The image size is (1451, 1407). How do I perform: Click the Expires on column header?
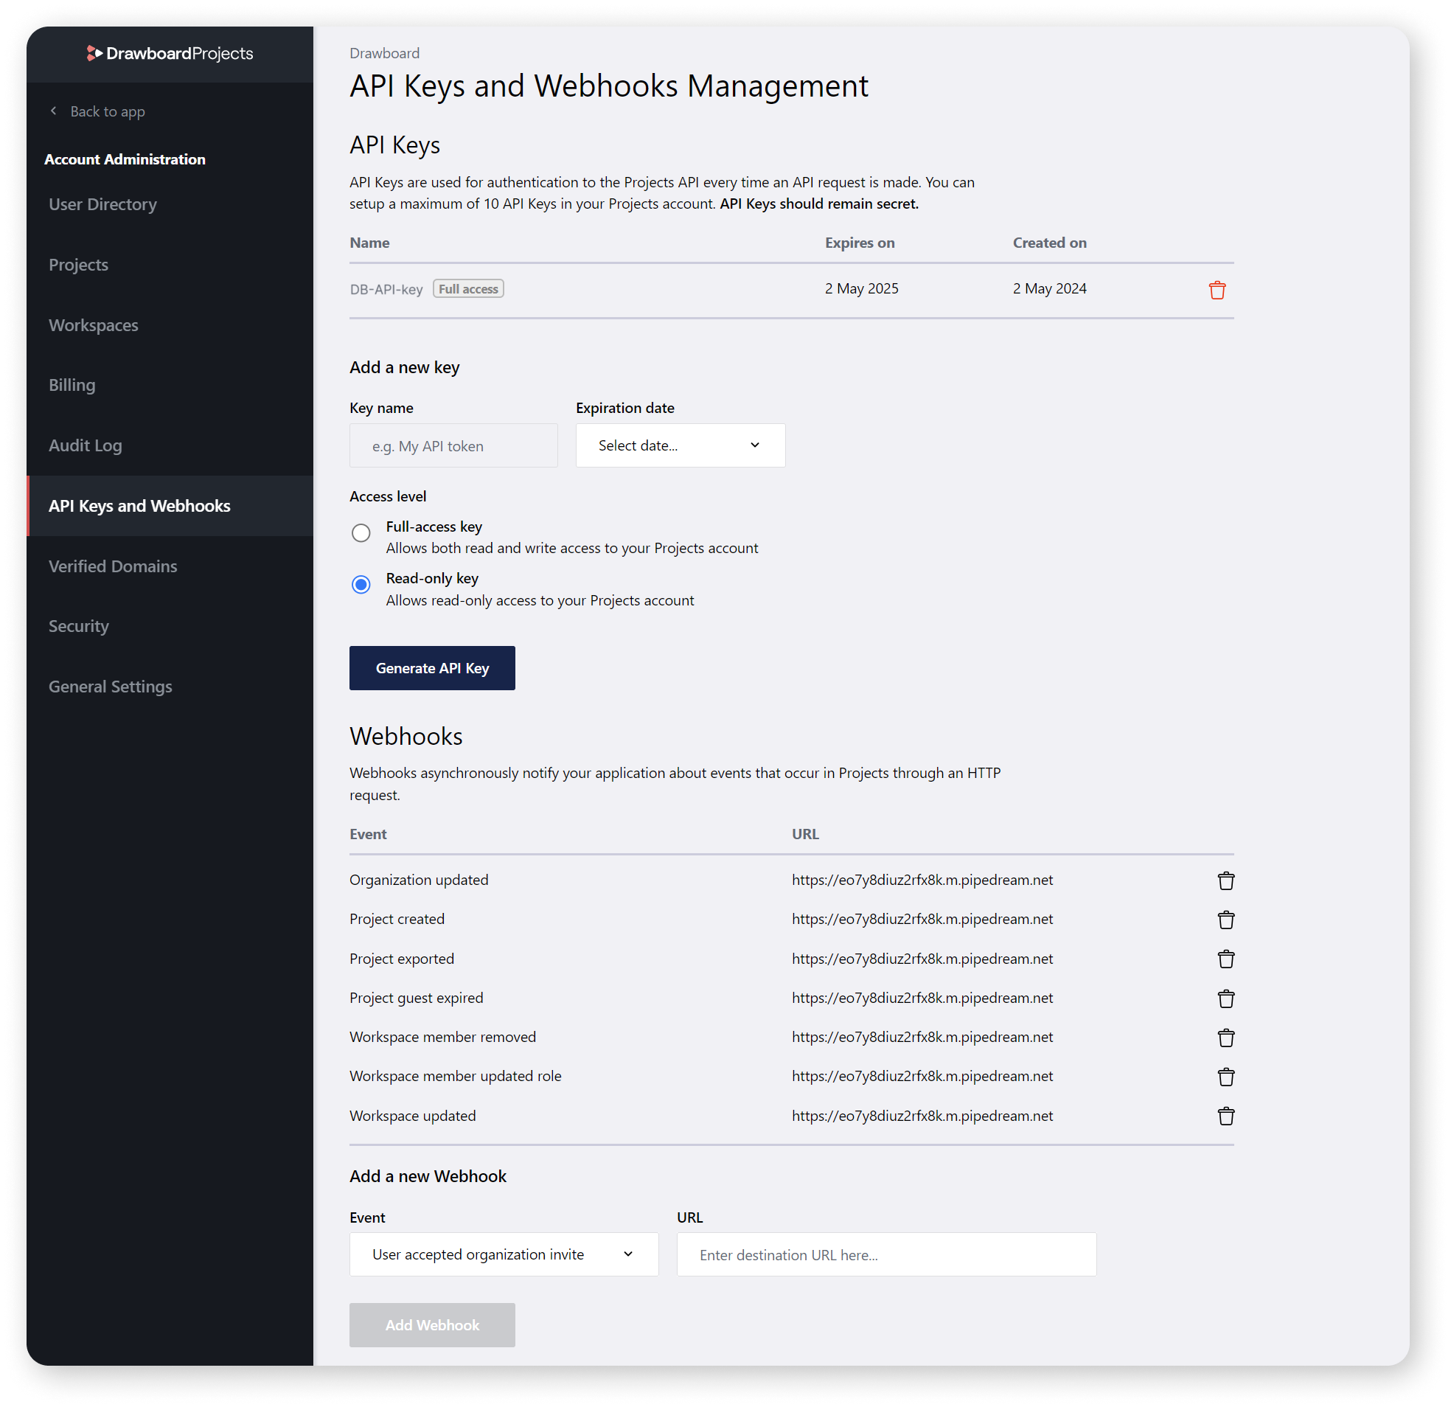tap(860, 243)
